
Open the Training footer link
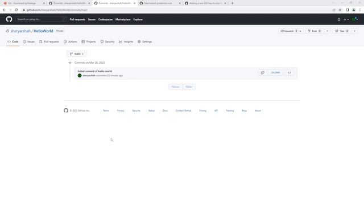[230, 110]
